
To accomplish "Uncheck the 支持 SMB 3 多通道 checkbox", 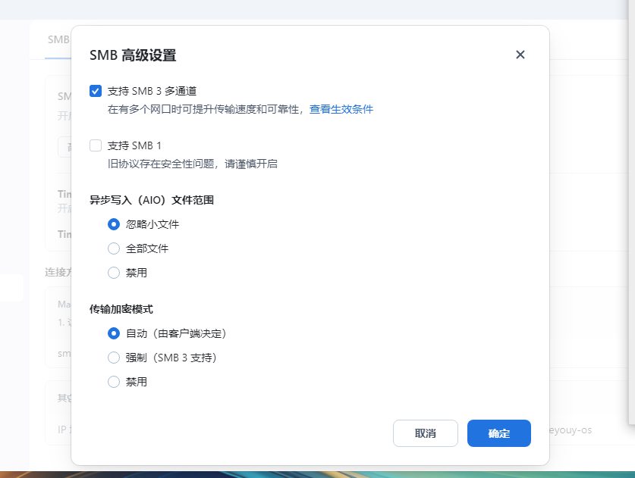I will pos(96,91).
